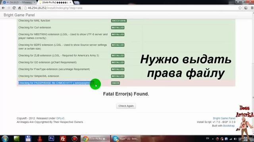
Task: Open the Bootstrap link in footer
Action: (x=229, y=126)
